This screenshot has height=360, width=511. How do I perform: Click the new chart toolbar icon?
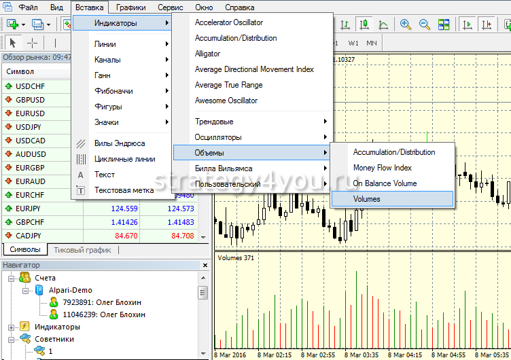tap(12, 24)
